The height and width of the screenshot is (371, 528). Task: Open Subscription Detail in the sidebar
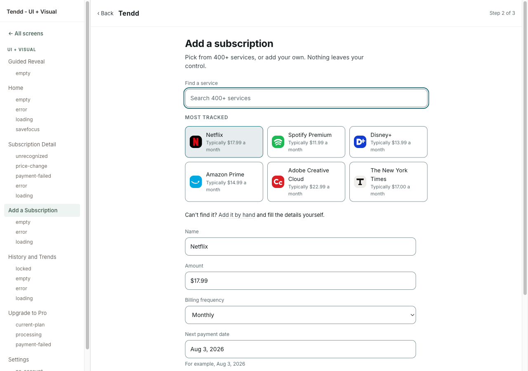click(32, 144)
